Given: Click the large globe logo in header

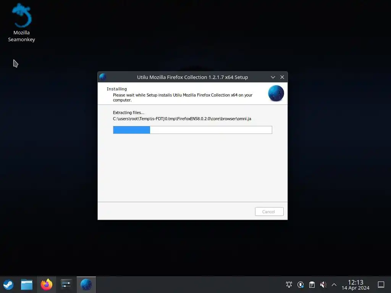Looking at the screenshot, I should point(276,93).
